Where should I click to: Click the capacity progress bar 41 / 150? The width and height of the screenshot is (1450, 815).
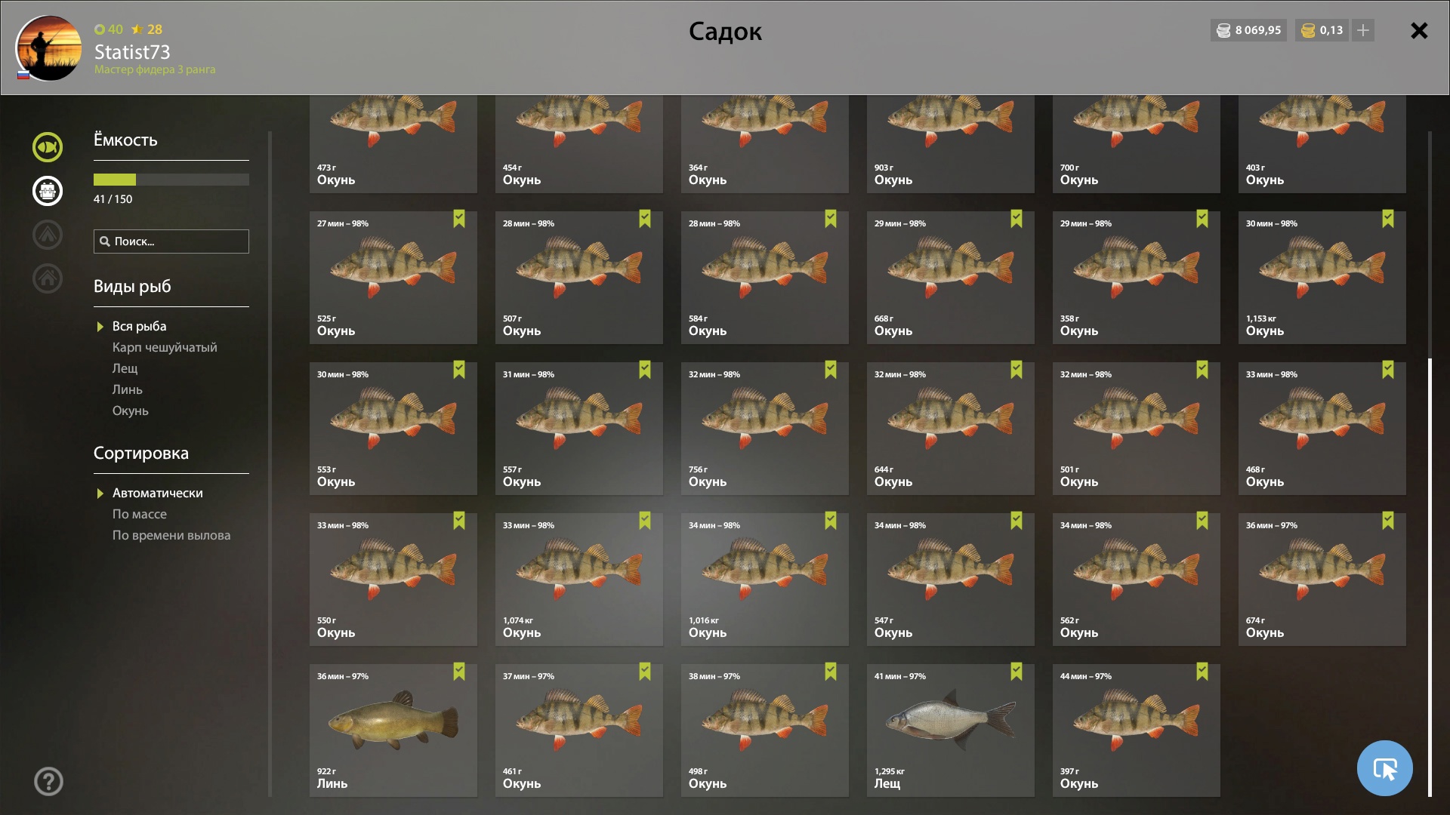click(x=171, y=180)
